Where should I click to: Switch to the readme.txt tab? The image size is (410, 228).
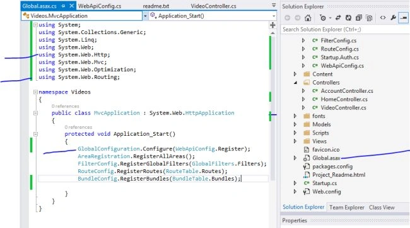156,6
